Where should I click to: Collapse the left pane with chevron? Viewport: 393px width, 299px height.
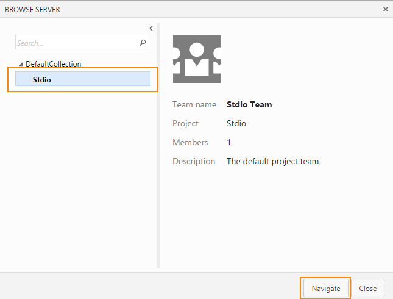pos(151,28)
